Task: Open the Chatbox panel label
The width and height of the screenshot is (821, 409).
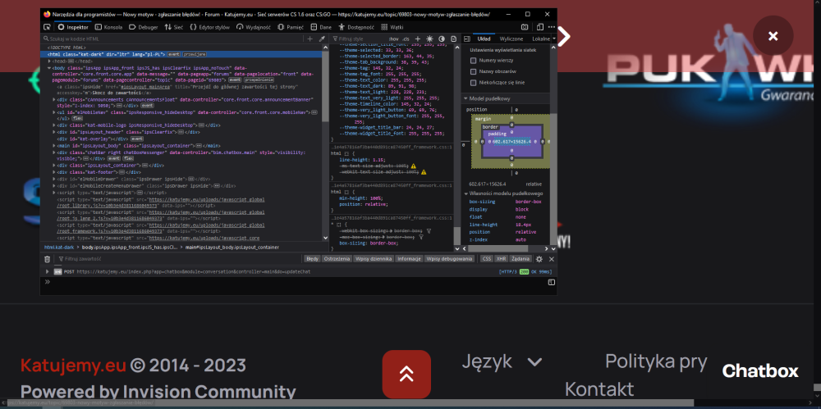Action: pos(760,370)
